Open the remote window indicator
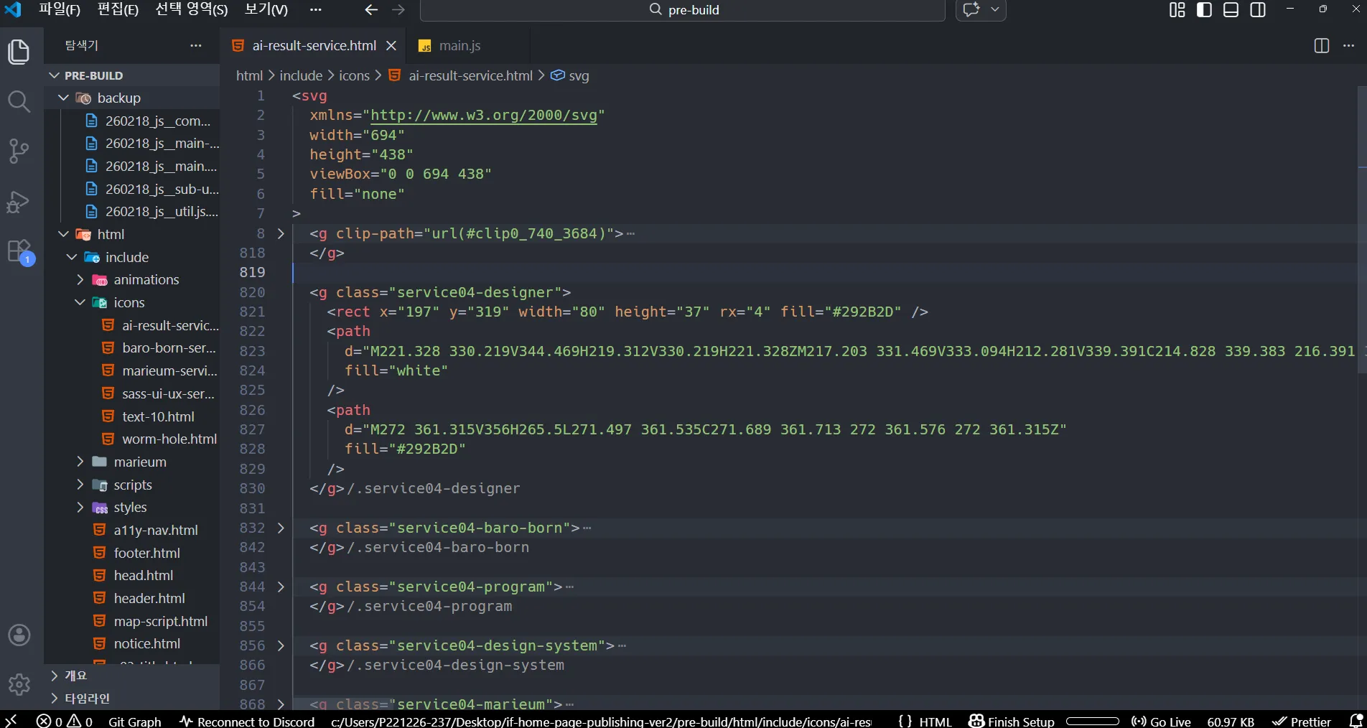The width and height of the screenshot is (1367, 728). [x=11, y=720]
